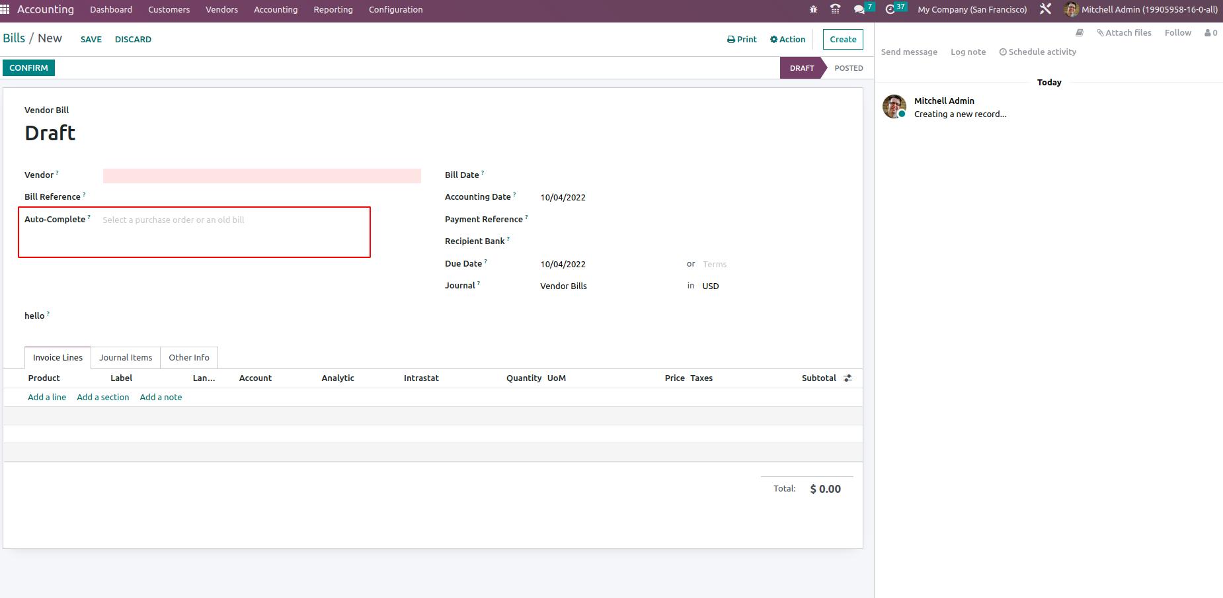Select the Posted status stage
Viewport: 1223px width, 598px height.
(848, 67)
